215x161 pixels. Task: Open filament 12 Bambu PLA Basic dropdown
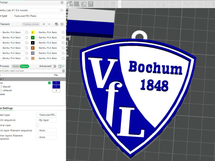(x=48, y=58)
